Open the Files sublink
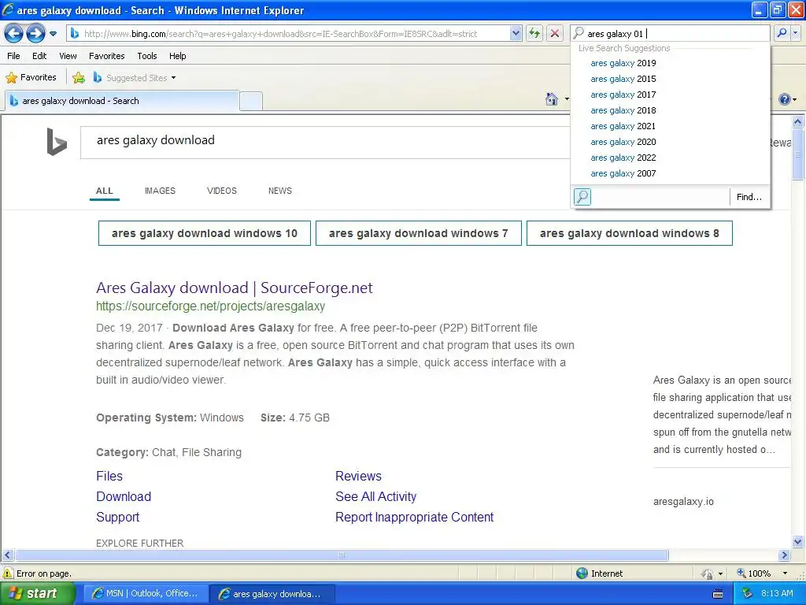The image size is (806, 605). coord(109,476)
